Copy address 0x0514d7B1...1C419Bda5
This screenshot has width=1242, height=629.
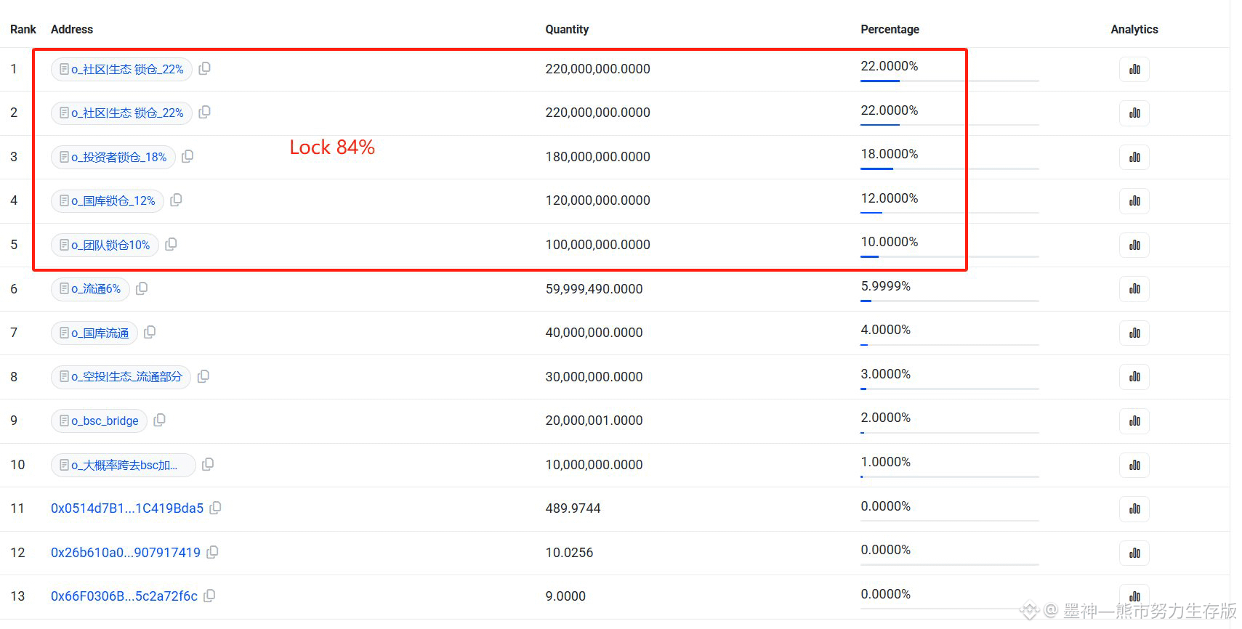(215, 508)
